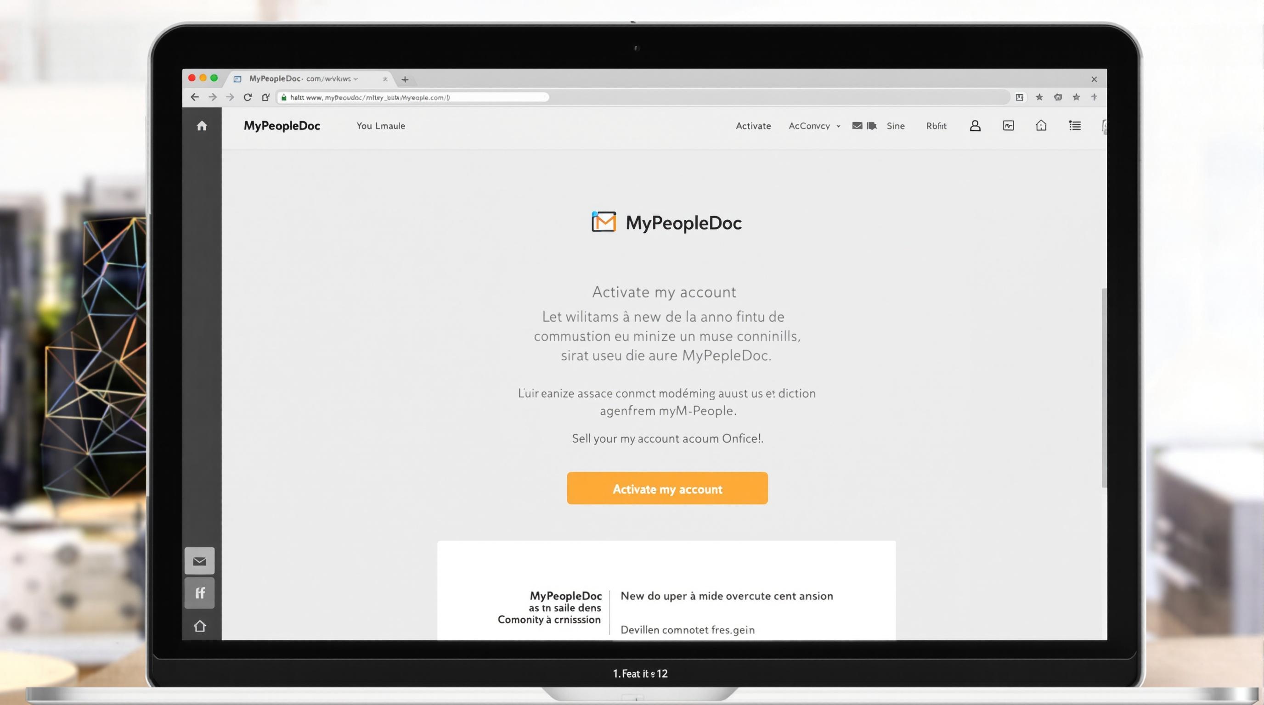Image resolution: width=1264 pixels, height=705 pixels.
Task: Open the bulleted list icon in the header
Action: point(1075,126)
